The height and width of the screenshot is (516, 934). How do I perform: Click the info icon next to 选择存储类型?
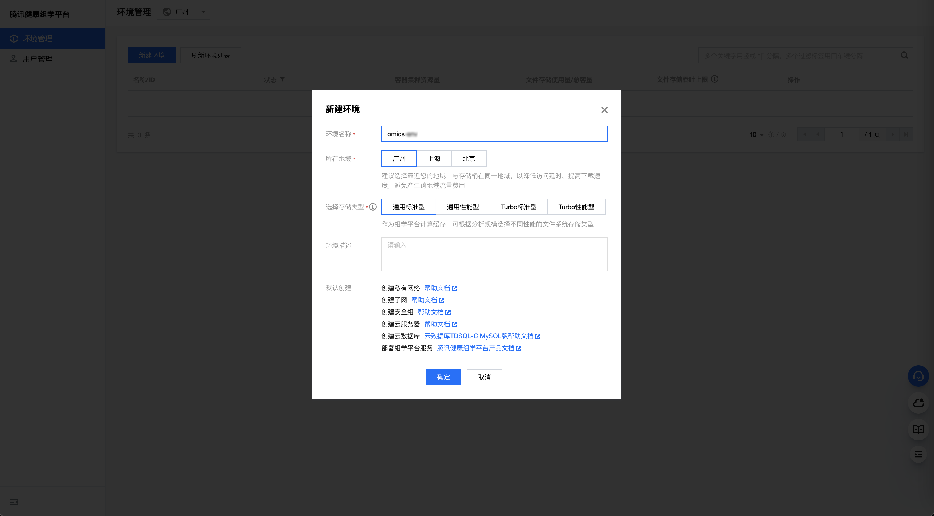click(x=373, y=207)
